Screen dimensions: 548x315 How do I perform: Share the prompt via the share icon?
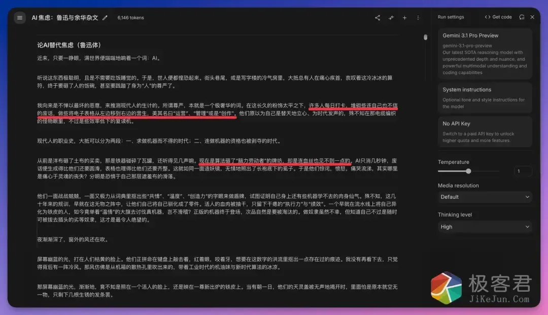377,17
